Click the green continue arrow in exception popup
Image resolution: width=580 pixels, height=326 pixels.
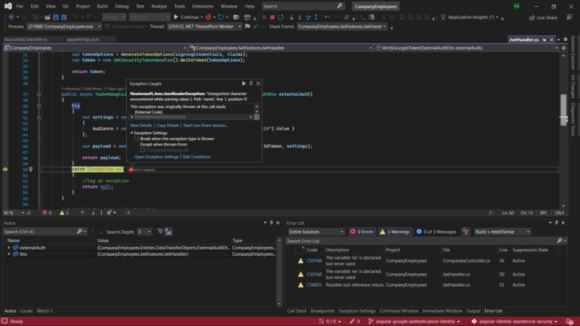pyautogui.click(x=243, y=84)
